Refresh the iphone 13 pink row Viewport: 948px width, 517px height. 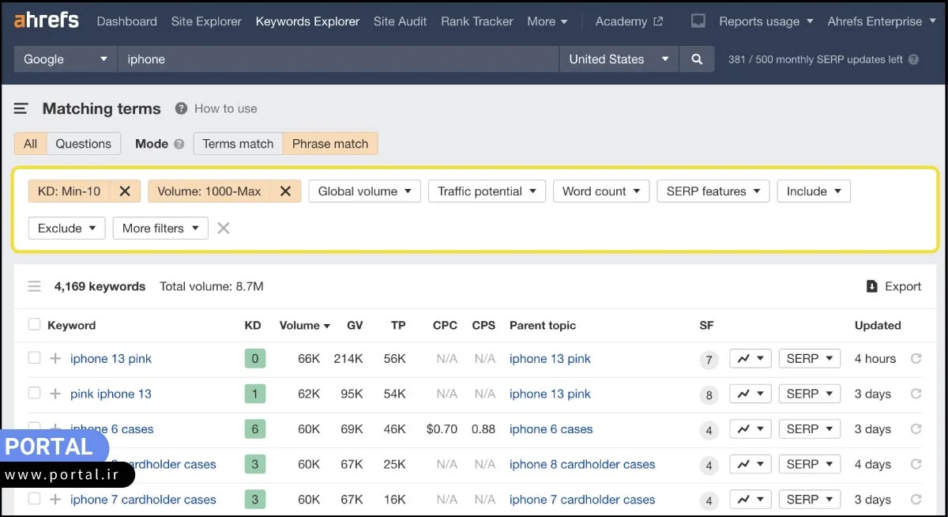tap(916, 359)
